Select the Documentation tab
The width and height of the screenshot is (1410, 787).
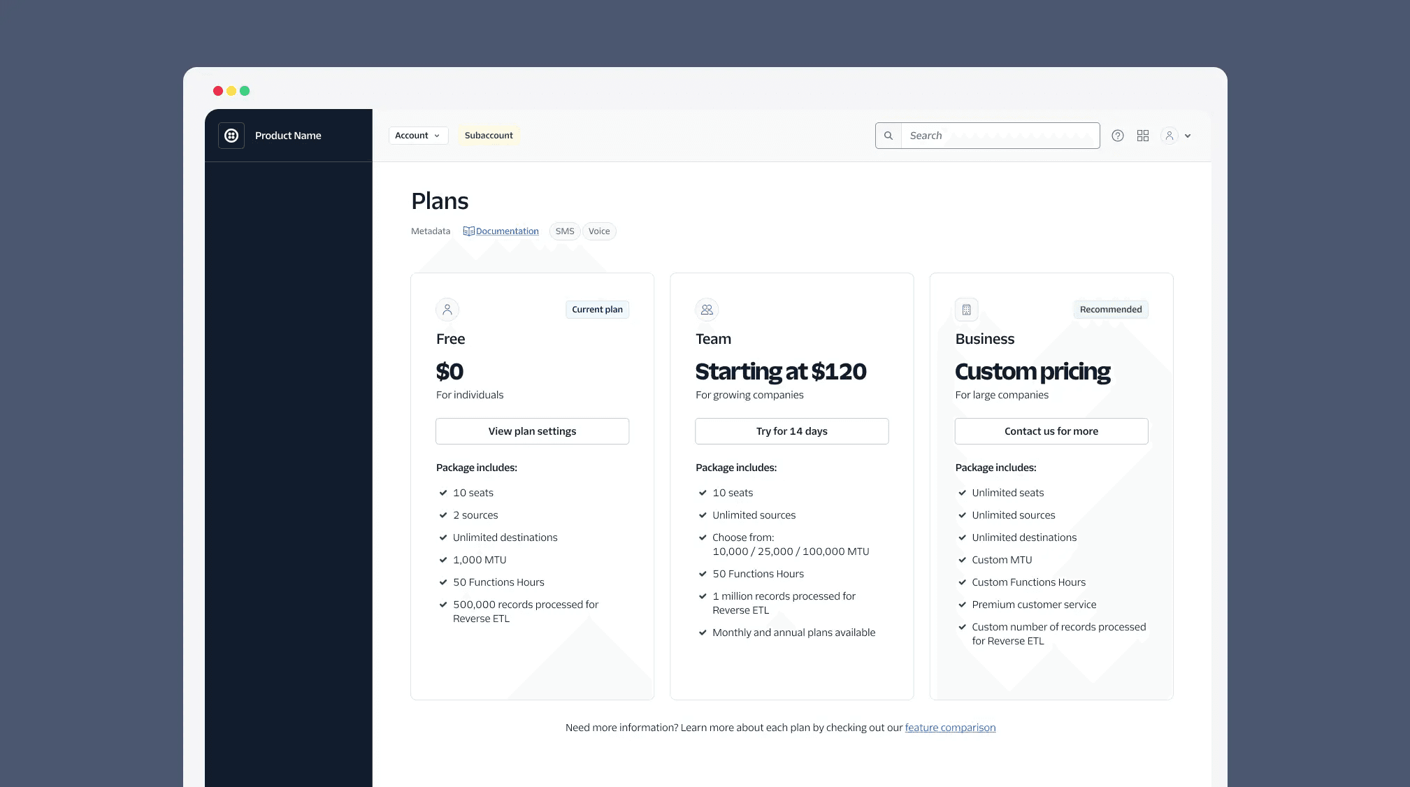tap(501, 231)
